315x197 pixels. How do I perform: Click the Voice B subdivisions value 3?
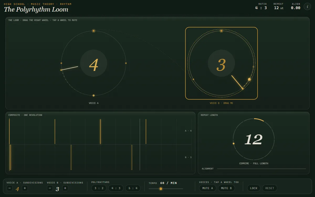(57, 189)
